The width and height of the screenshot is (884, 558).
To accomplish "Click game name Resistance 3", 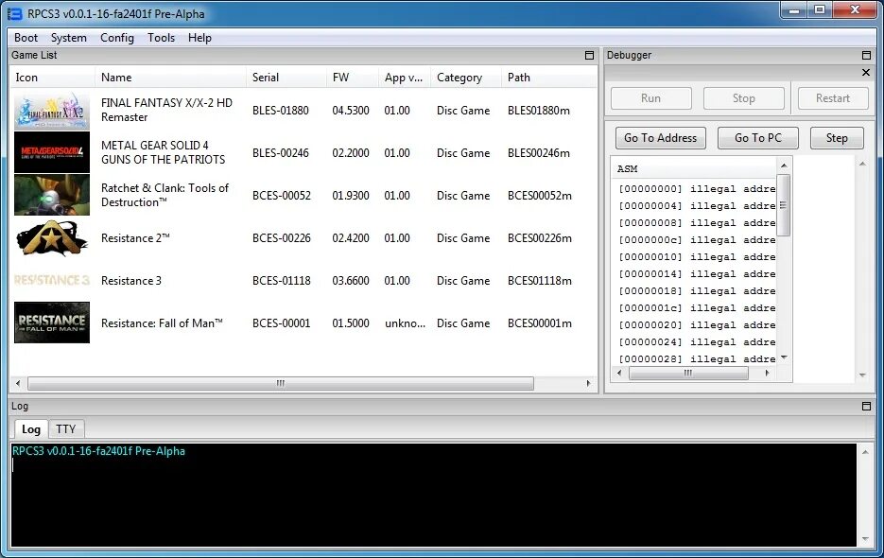I will 131,281.
